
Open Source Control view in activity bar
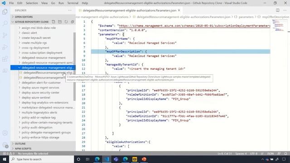(x=5, y=35)
